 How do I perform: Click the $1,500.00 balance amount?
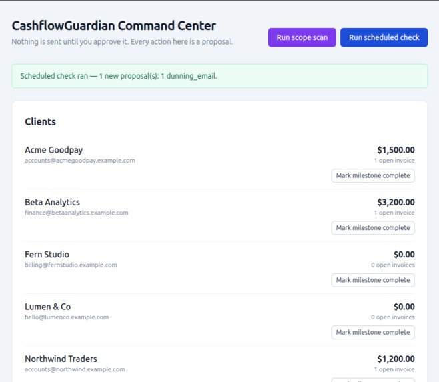point(396,150)
